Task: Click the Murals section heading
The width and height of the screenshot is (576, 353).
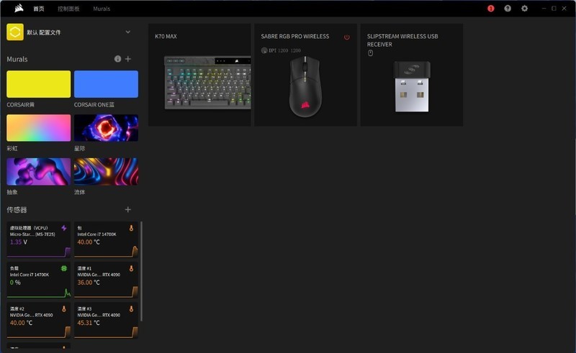Action: [17, 59]
